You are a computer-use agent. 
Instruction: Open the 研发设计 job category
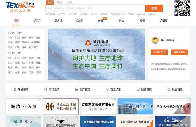(x=21, y=89)
